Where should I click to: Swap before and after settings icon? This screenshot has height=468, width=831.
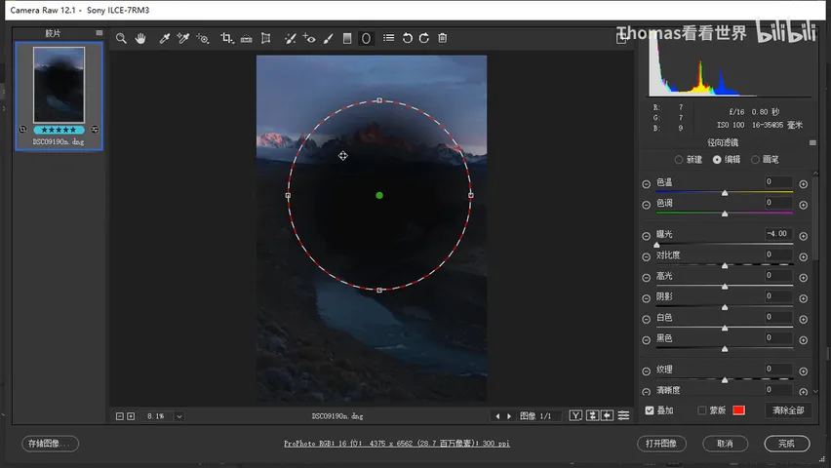tap(592, 415)
